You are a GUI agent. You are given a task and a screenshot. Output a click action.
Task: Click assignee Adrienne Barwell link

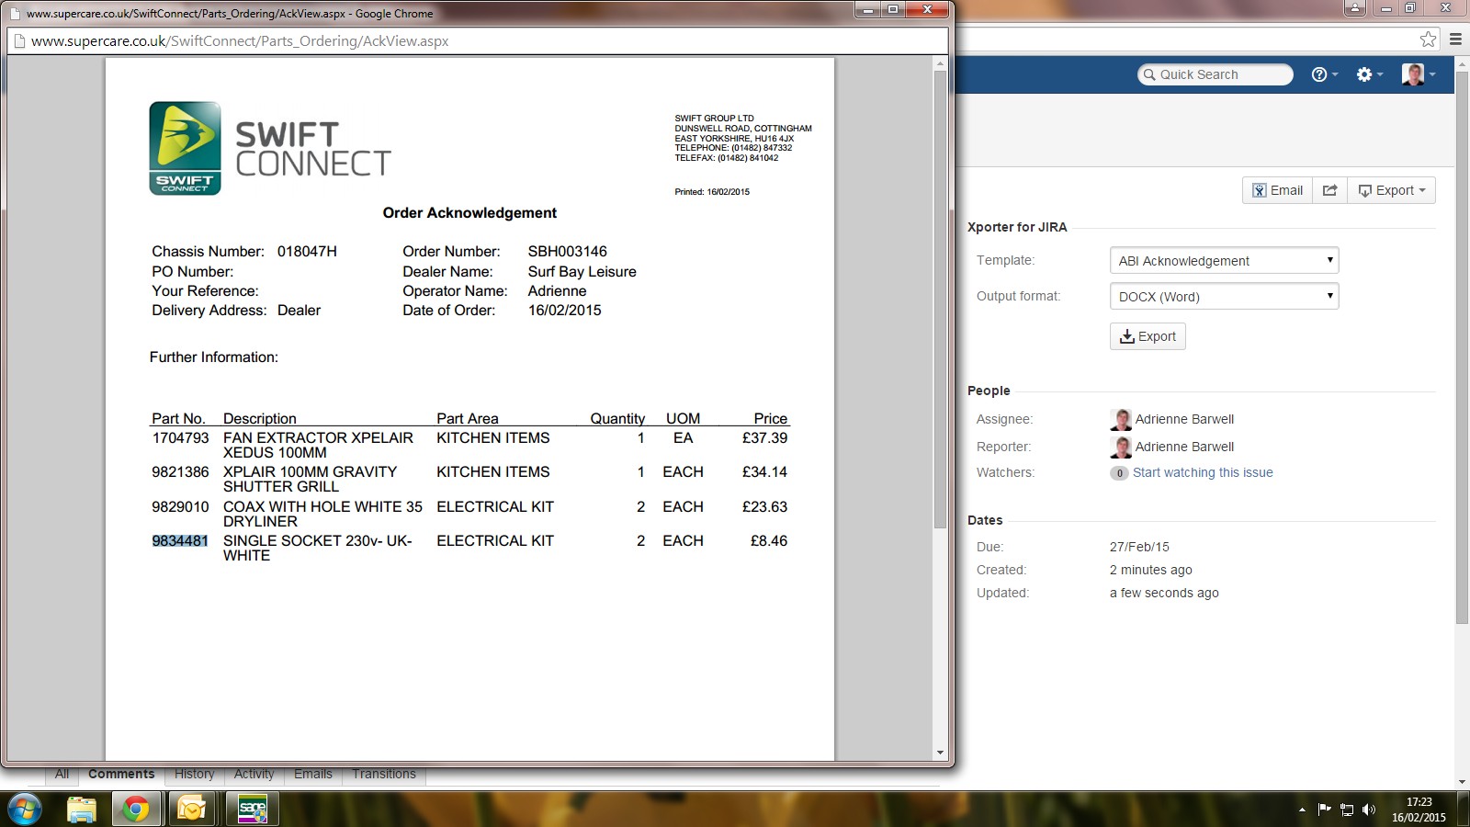point(1184,419)
